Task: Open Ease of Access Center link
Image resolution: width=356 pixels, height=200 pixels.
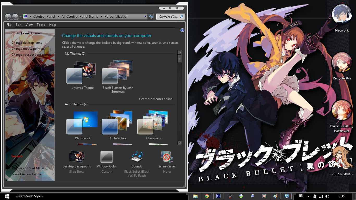Action: pyautogui.click(x=26, y=174)
